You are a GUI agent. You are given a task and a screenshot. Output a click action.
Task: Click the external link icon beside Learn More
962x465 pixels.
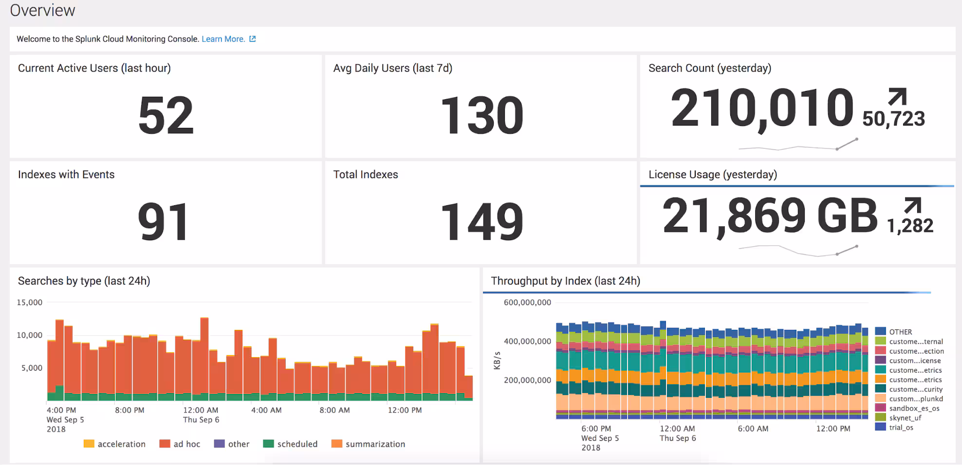252,39
